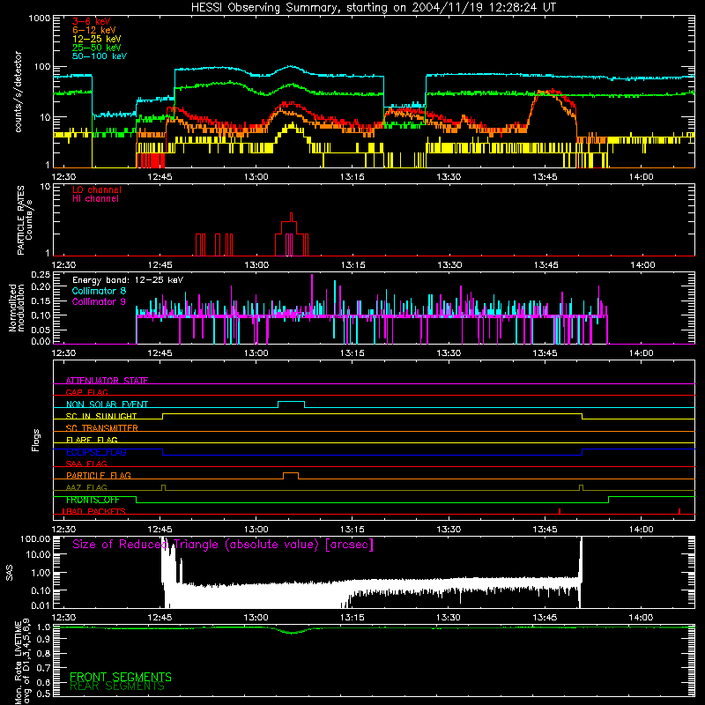The width and height of the screenshot is (705, 705).
Task: Click the 13:30 tick below the Flags panel
Action: [449, 530]
